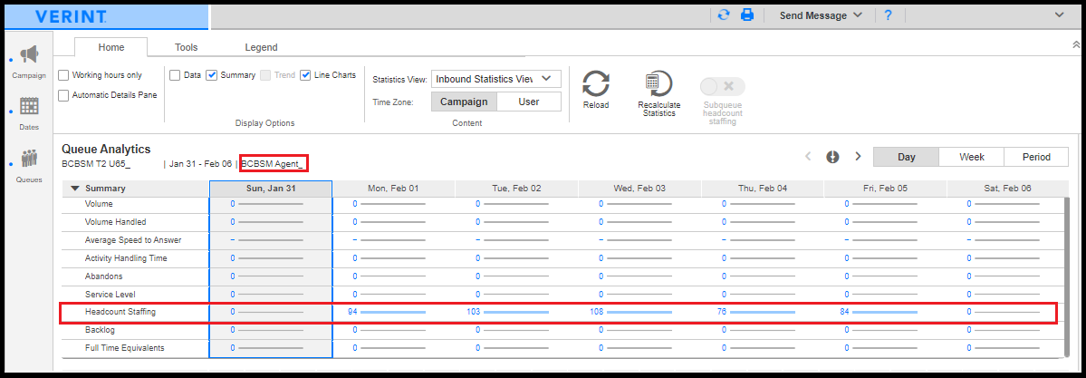
Task: Click the Queue Analytics heading
Action: pos(106,150)
